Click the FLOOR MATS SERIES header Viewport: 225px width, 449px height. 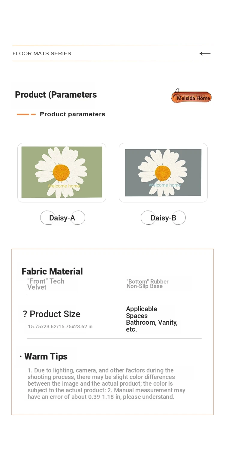42,53
